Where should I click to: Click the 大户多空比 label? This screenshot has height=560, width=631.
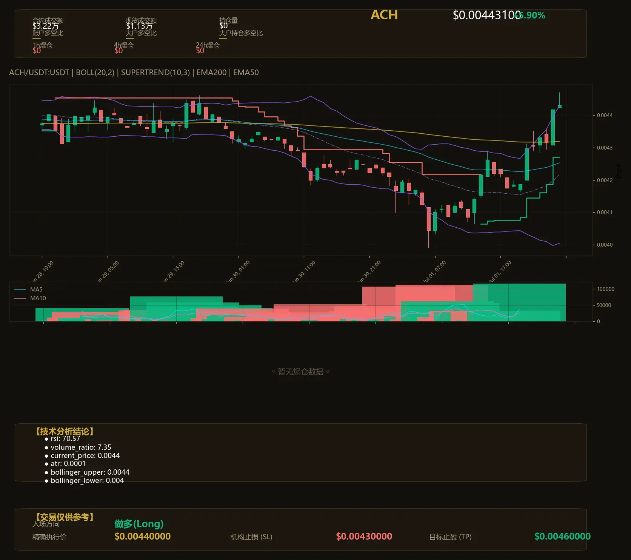pyautogui.click(x=141, y=33)
